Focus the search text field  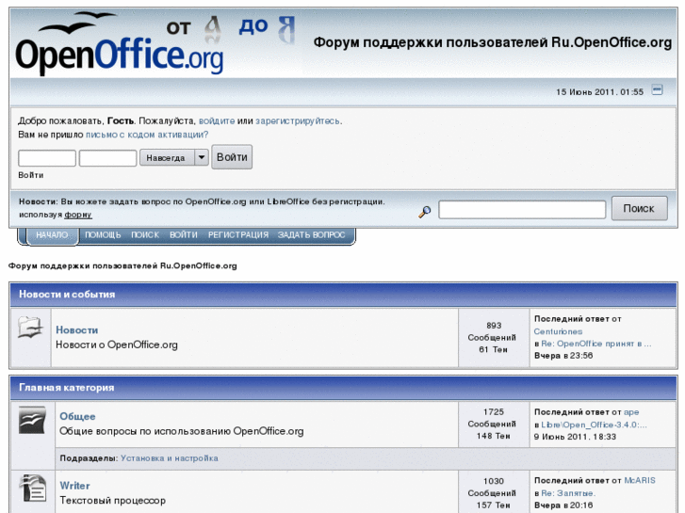point(522,210)
